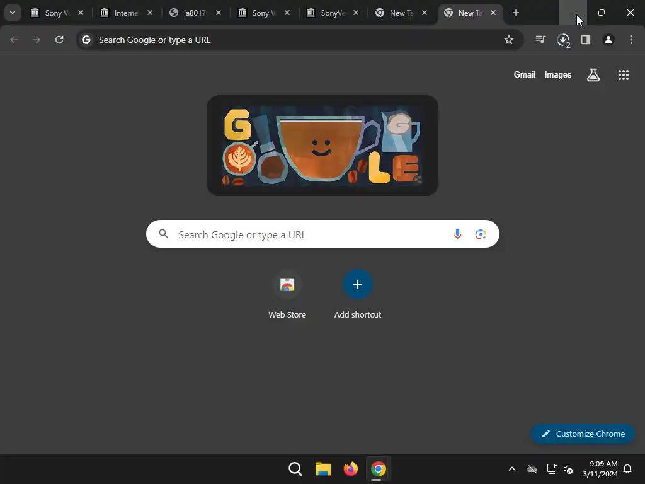The height and width of the screenshot is (484, 645).
Task: Minimize the Chrome window
Action: [573, 13]
